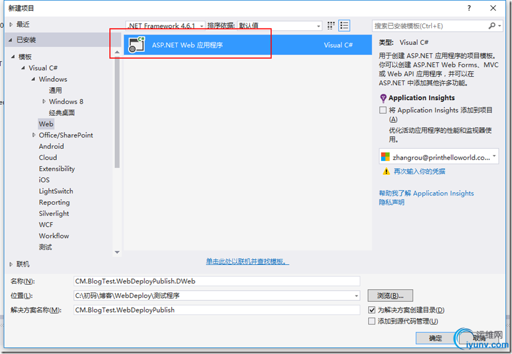This screenshot has width=512, height=354.
Task: Click the template tree scrollbar thumb
Action: (117, 112)
